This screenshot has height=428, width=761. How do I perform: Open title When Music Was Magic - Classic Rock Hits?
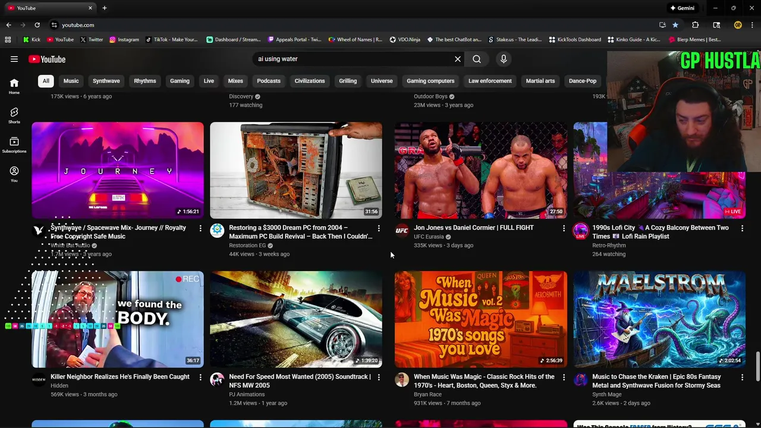tap(485, 381)
